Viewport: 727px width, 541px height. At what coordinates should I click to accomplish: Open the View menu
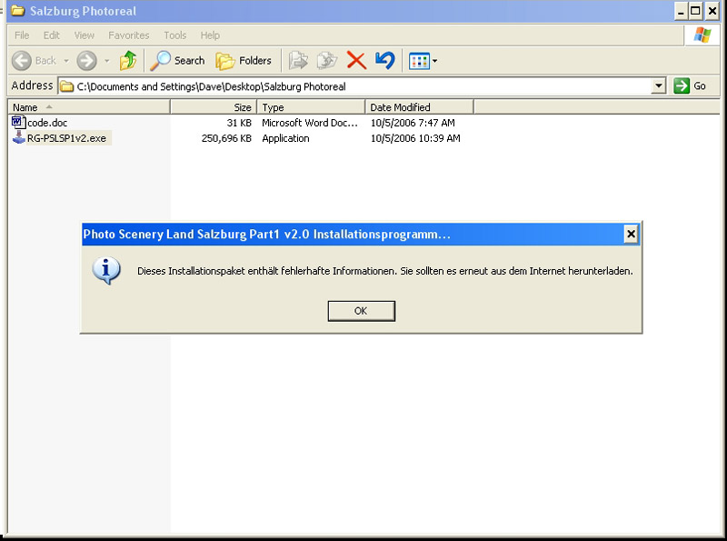pos(84,35)
